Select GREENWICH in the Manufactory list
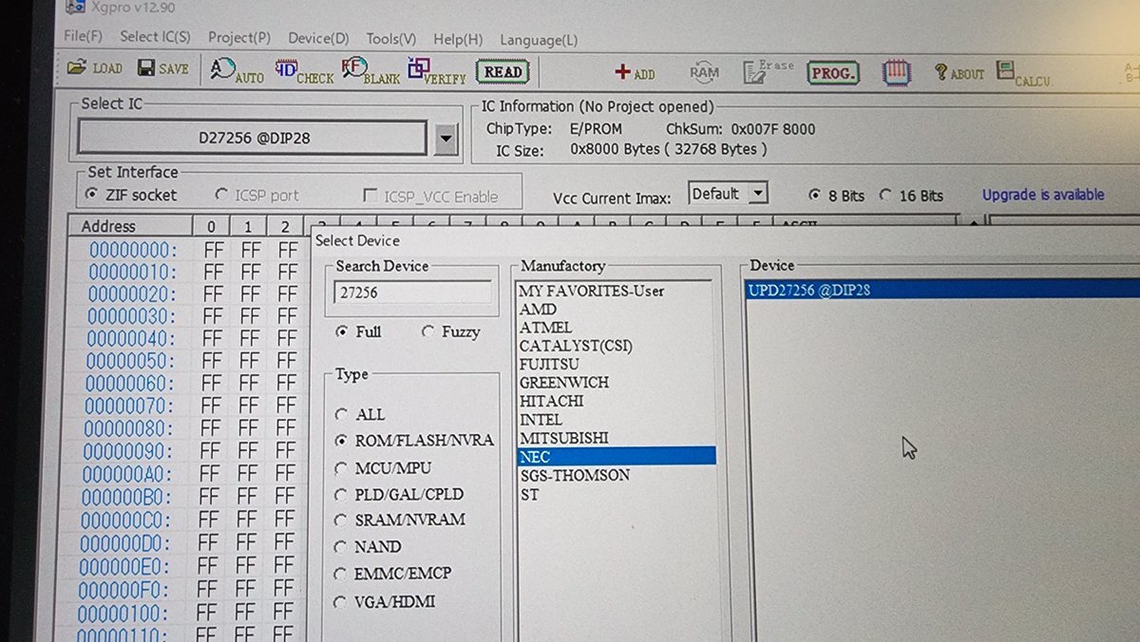The image size is (1140, 642). 616,383
